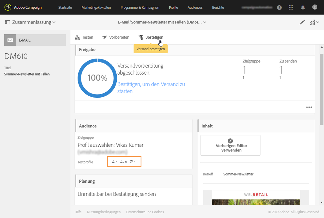Open the Hilfe footer link
The width and height of the screenshot is (324, 218).
click(78, 212)
